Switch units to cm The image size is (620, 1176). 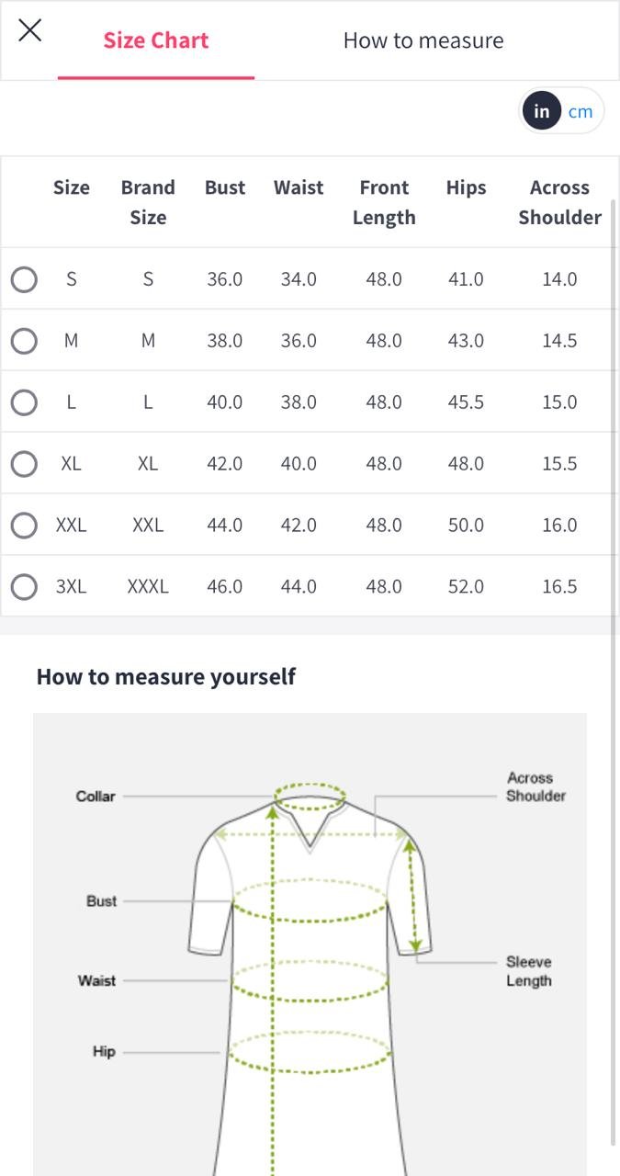[x=581, y=111]
